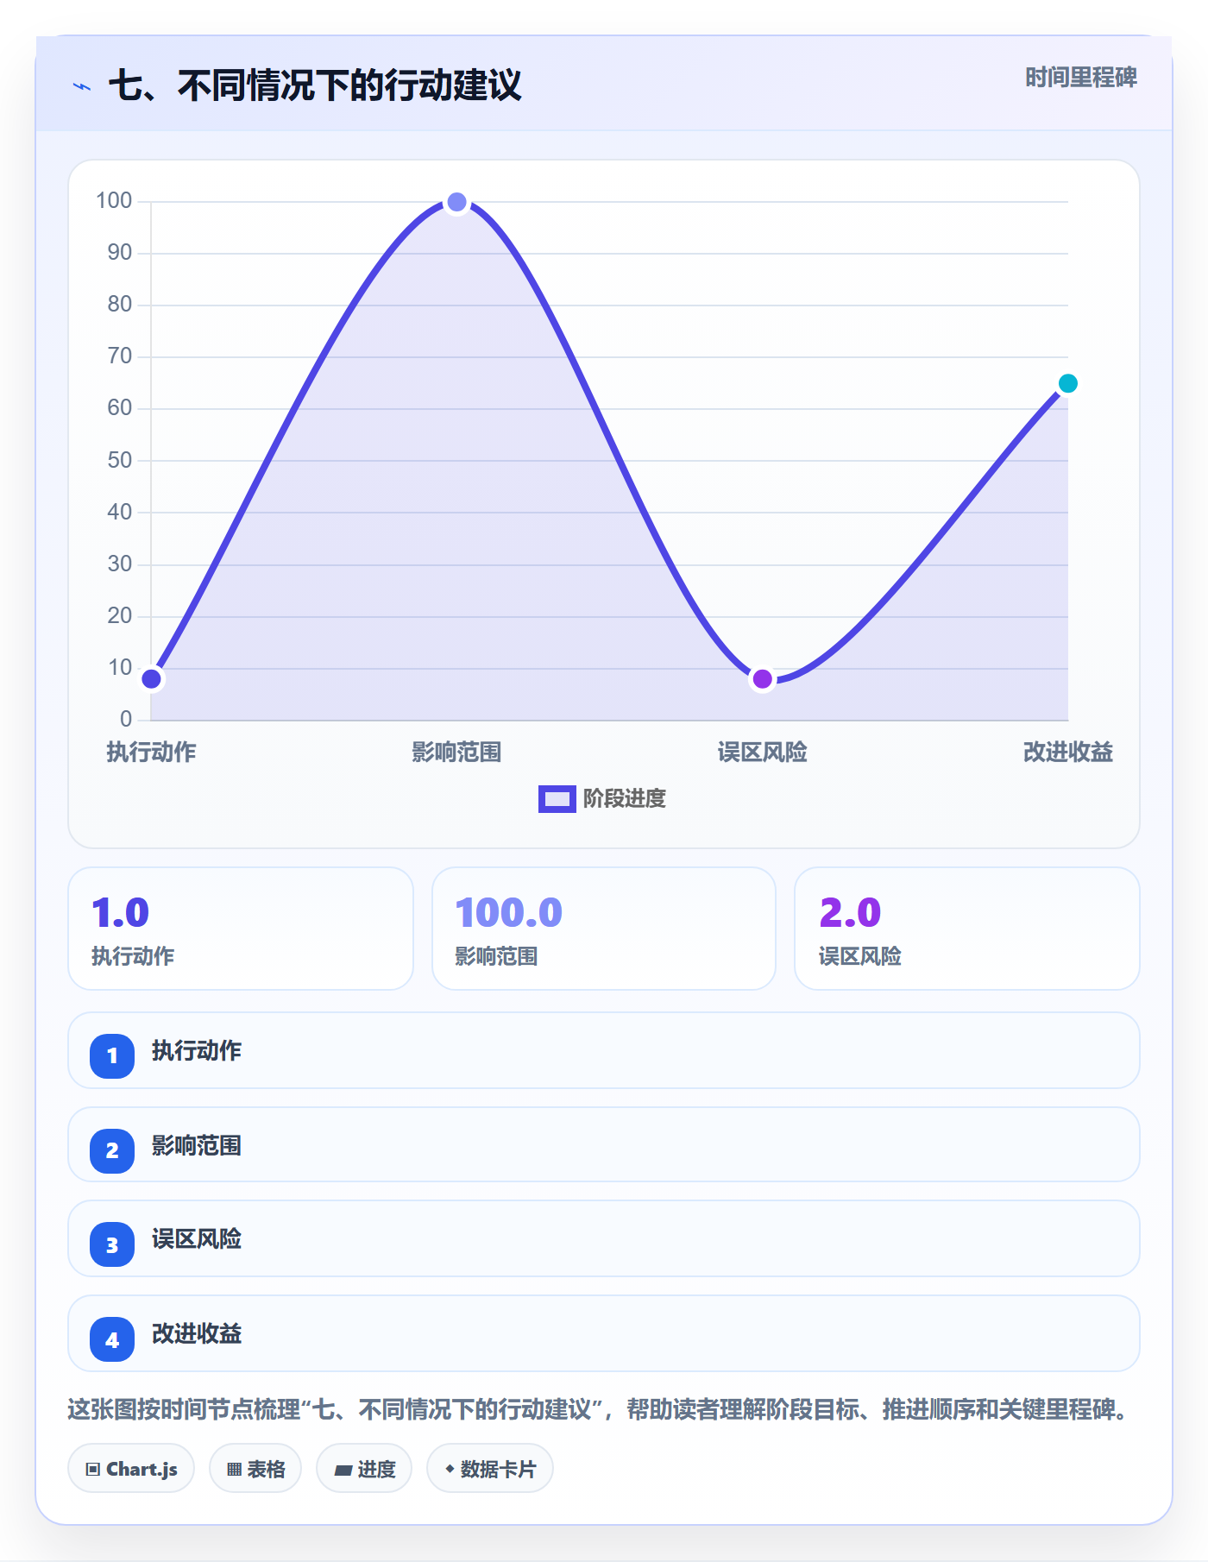Click the lightning icon beside the header title
1208x1562 pixels.
(x=82, y=86)
